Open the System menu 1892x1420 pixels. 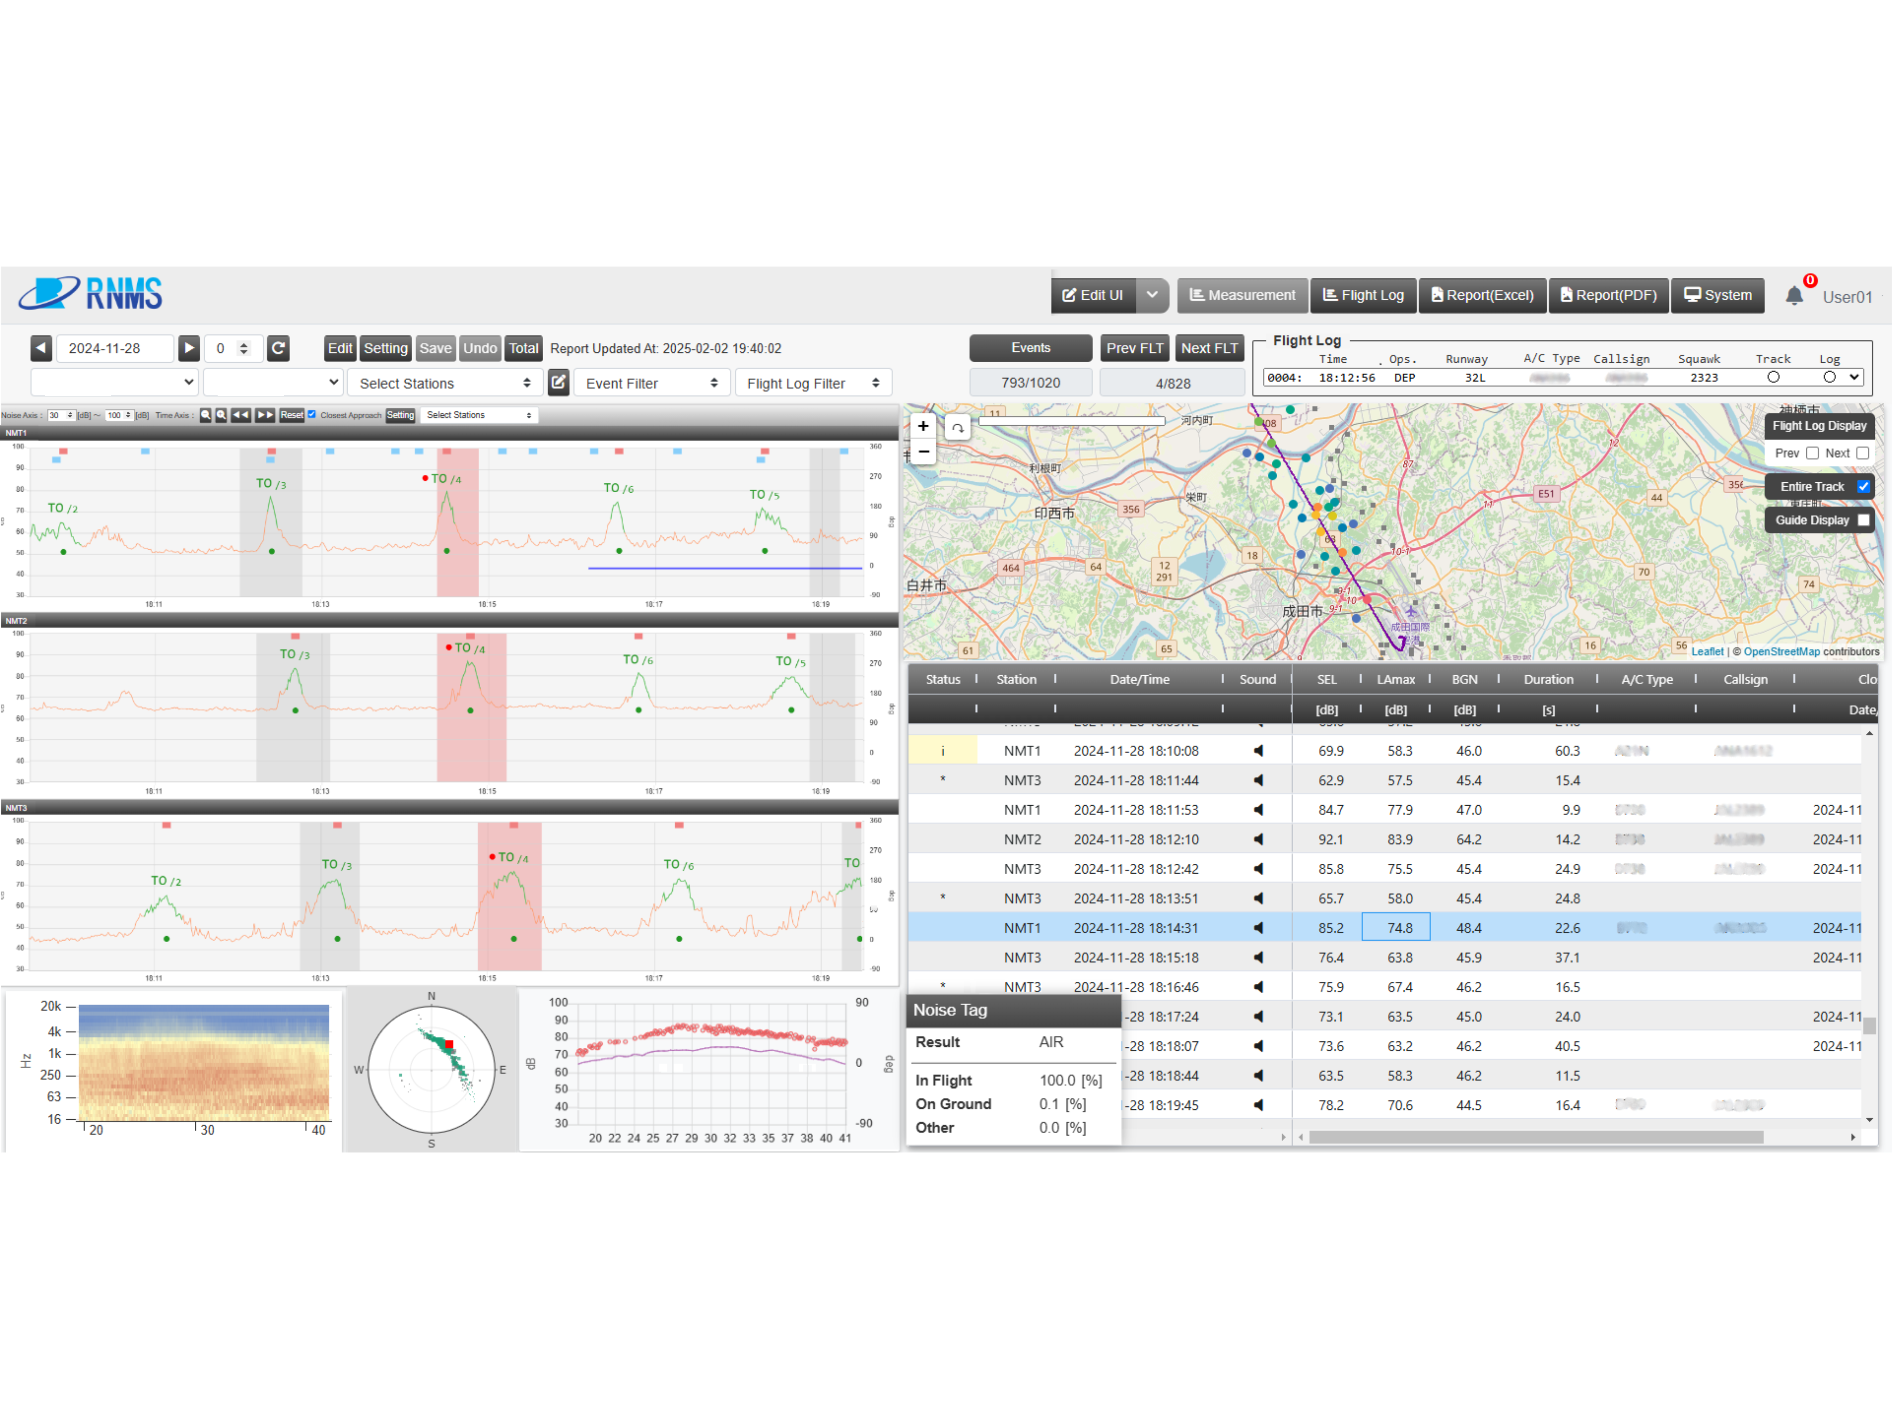point(1717,295)
